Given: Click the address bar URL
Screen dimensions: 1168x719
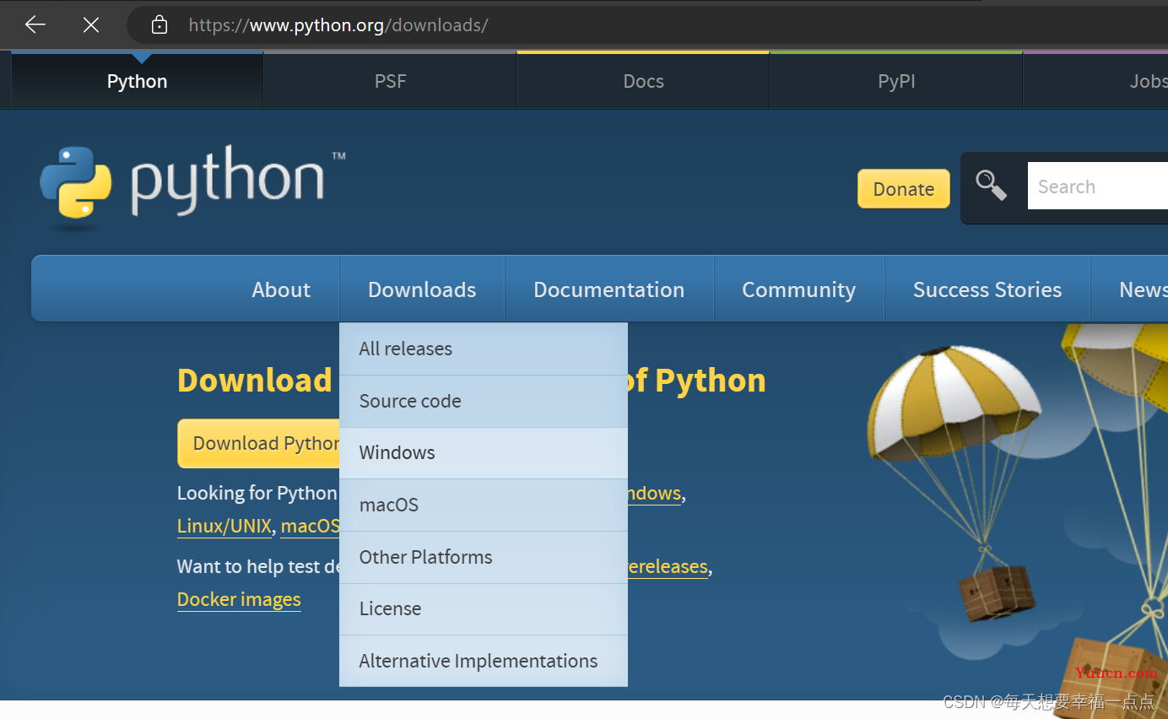Looking at the screenshot, I should coord(338,25).
